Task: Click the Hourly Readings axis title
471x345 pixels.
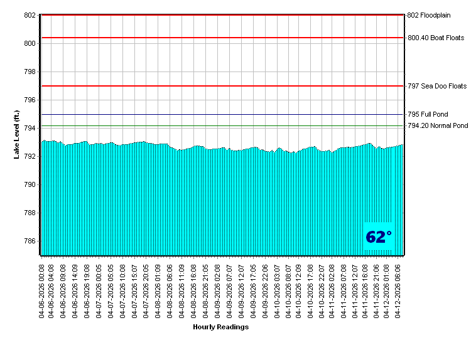Action: [x=220, y=327]
